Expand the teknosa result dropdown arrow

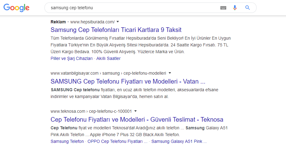135,111
